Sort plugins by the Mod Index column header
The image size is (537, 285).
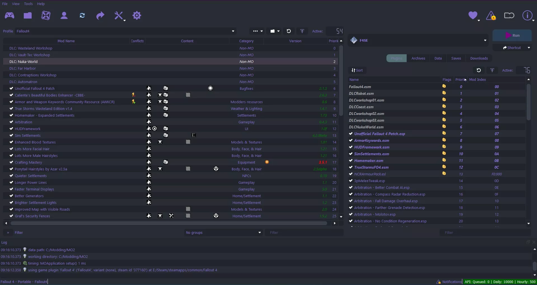click(496, 79)
